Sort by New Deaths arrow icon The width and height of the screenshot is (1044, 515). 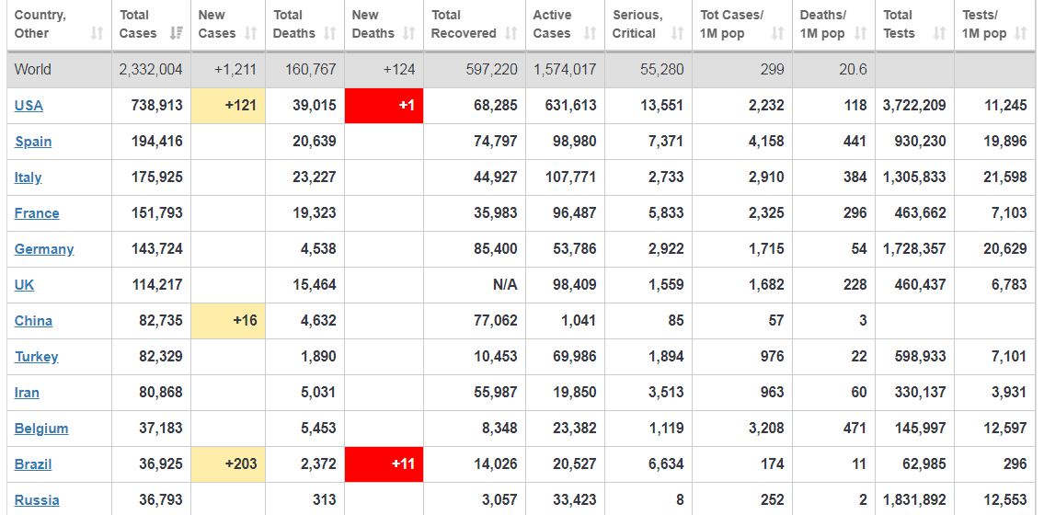click(409, 33)
